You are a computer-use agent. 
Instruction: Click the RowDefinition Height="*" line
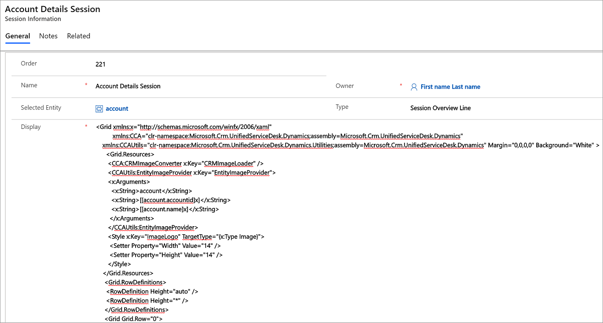[x=147, y=300]
